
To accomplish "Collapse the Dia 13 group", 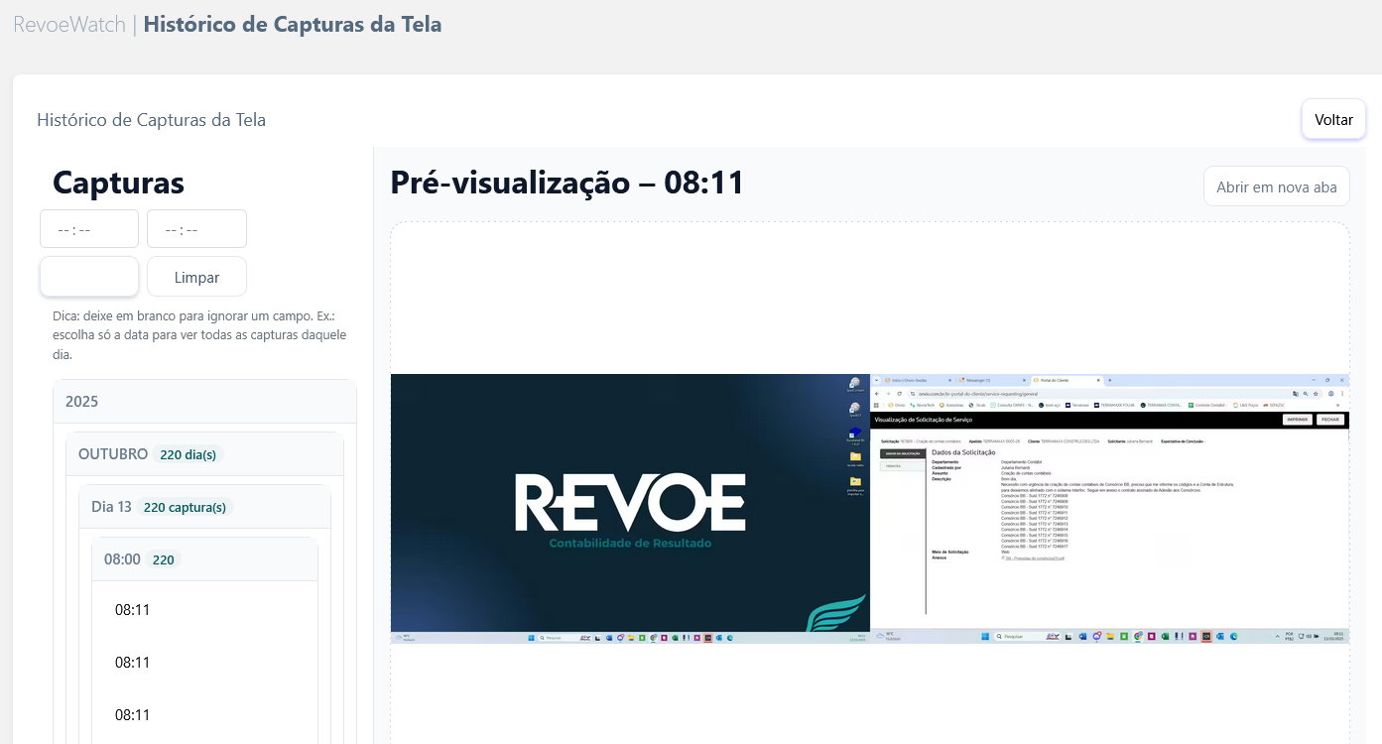I will pos(204,507).
